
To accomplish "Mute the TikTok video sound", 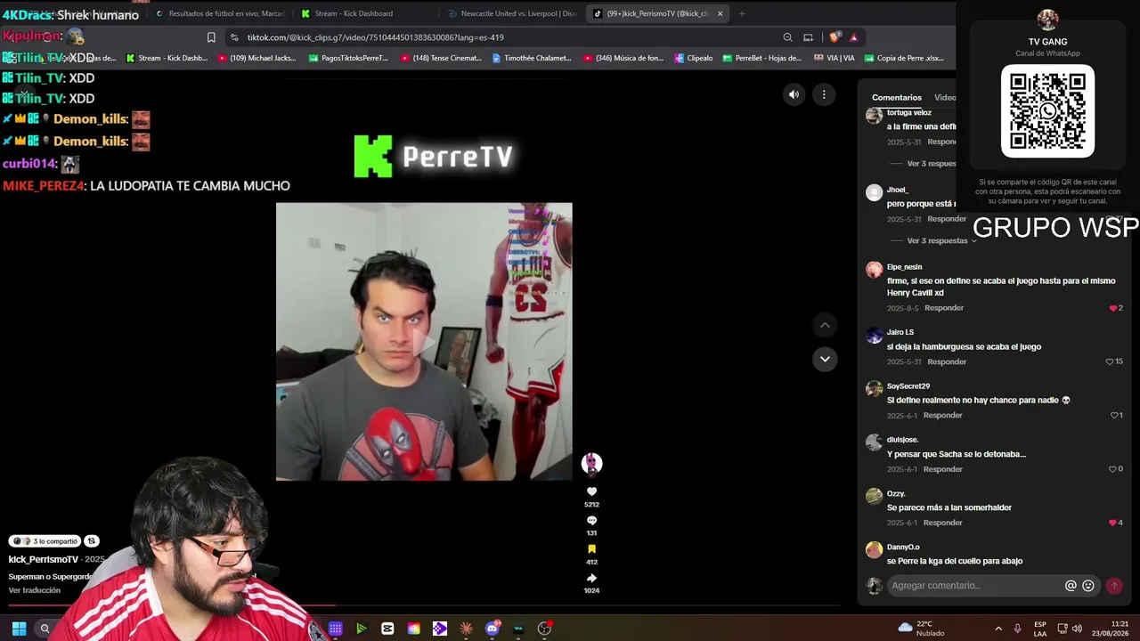I will 794,94.
